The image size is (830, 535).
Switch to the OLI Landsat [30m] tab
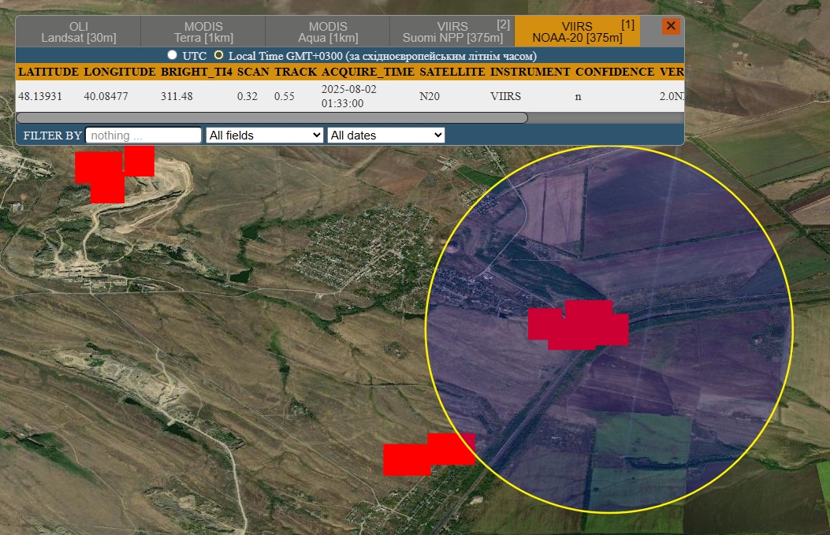click(x=79, y=30)
